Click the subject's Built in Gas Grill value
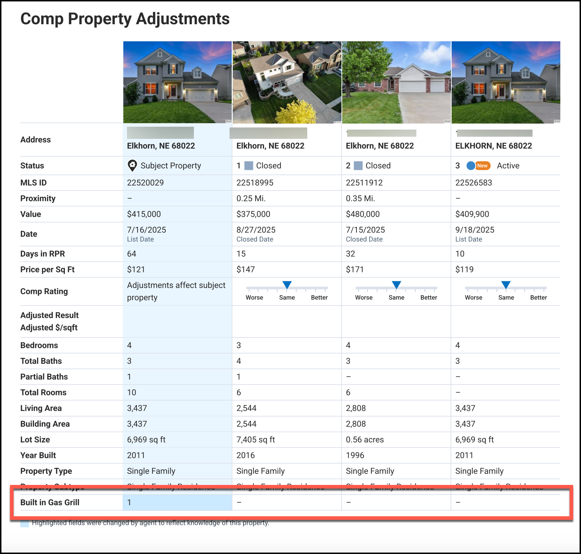Viewport: 581px width, 554px height. tap(129, 502)
